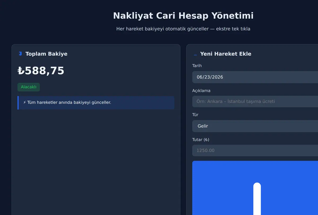Click the Toplam Bakiye card icon
Viewport: 318px width, 215px height.
[x=20, y=54]
